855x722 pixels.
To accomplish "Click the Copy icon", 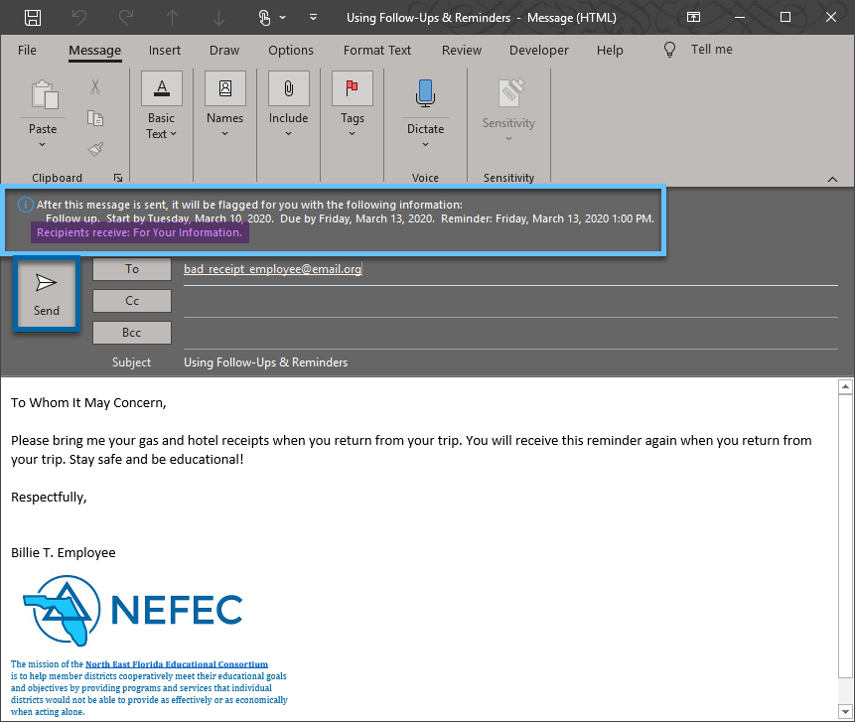I will coord(95,118).
